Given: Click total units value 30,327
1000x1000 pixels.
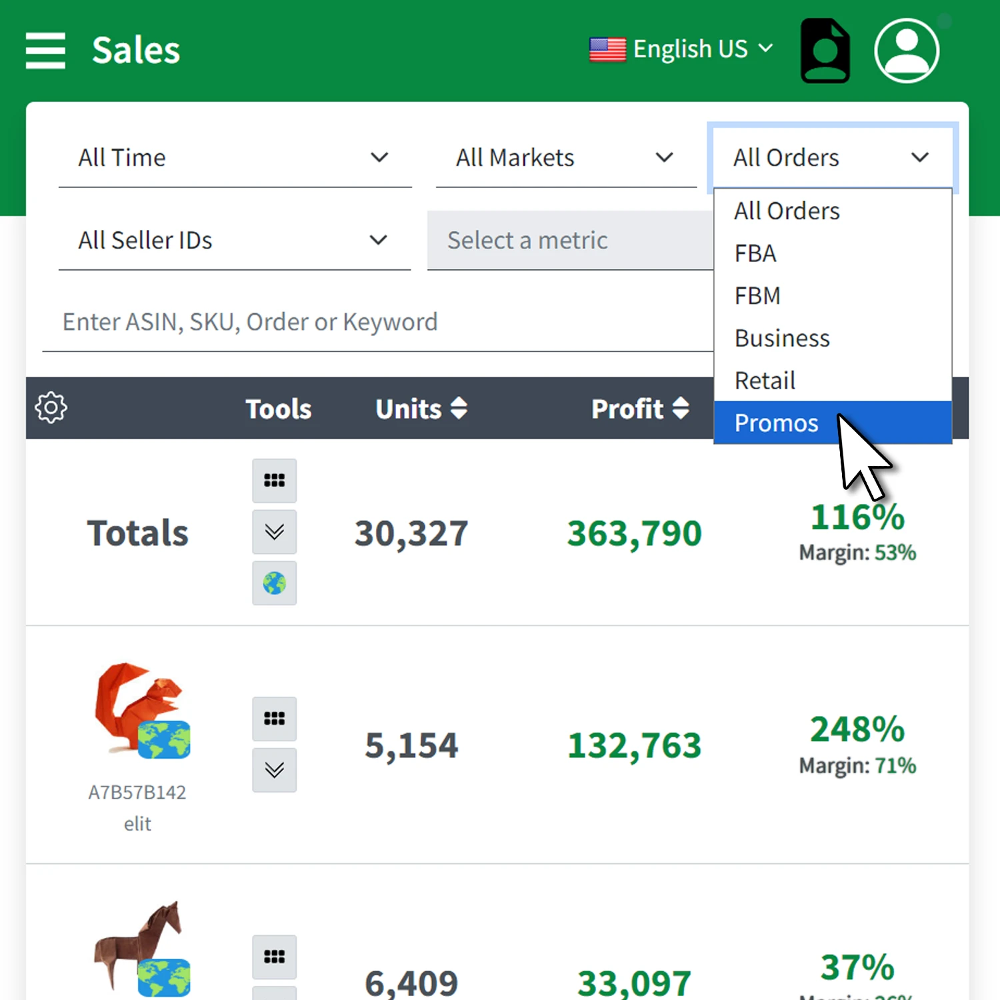Looking at the screenshot, I should [x=411, y=533].
